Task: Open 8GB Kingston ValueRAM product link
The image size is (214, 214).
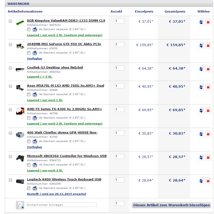Action: click(x=66, y=21)
